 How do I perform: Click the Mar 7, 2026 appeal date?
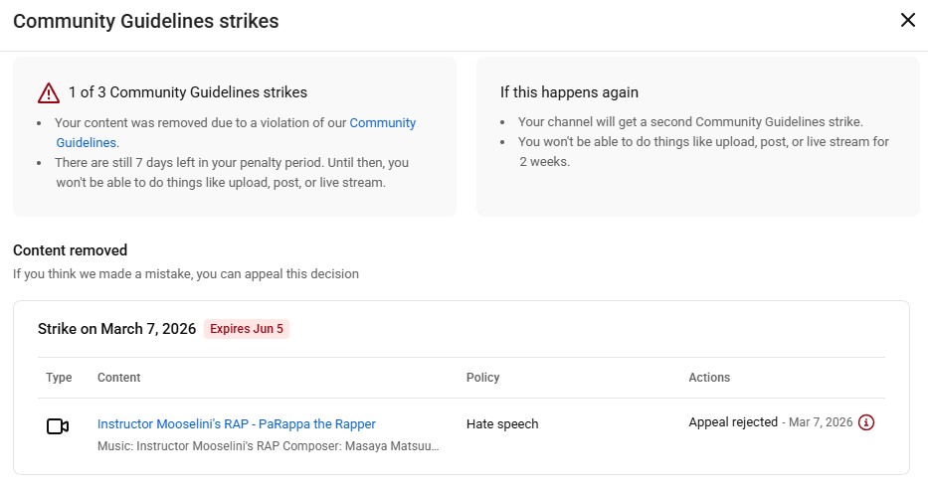point(820,422)
